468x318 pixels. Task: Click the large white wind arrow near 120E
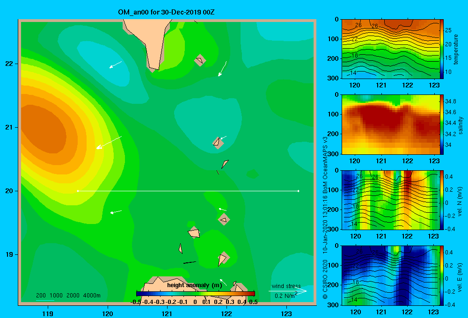click(109, 142)
